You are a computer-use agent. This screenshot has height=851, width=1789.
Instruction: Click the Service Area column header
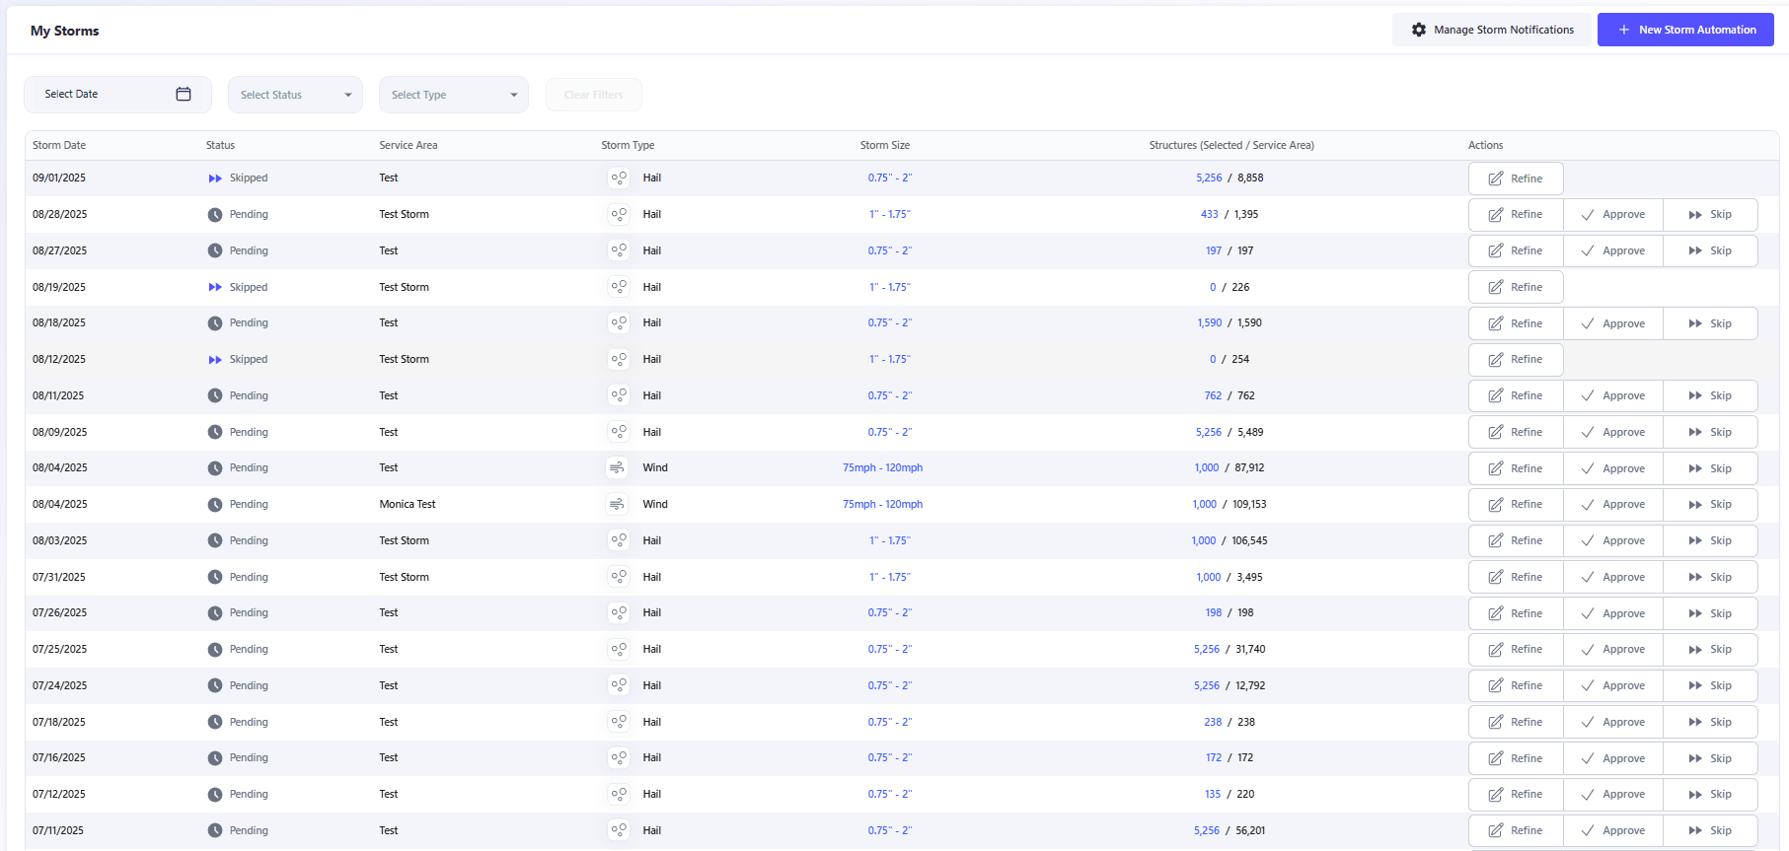tap(409, 145)
